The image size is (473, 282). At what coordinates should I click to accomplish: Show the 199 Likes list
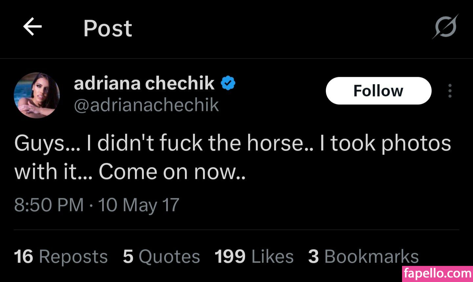point(254,256)
